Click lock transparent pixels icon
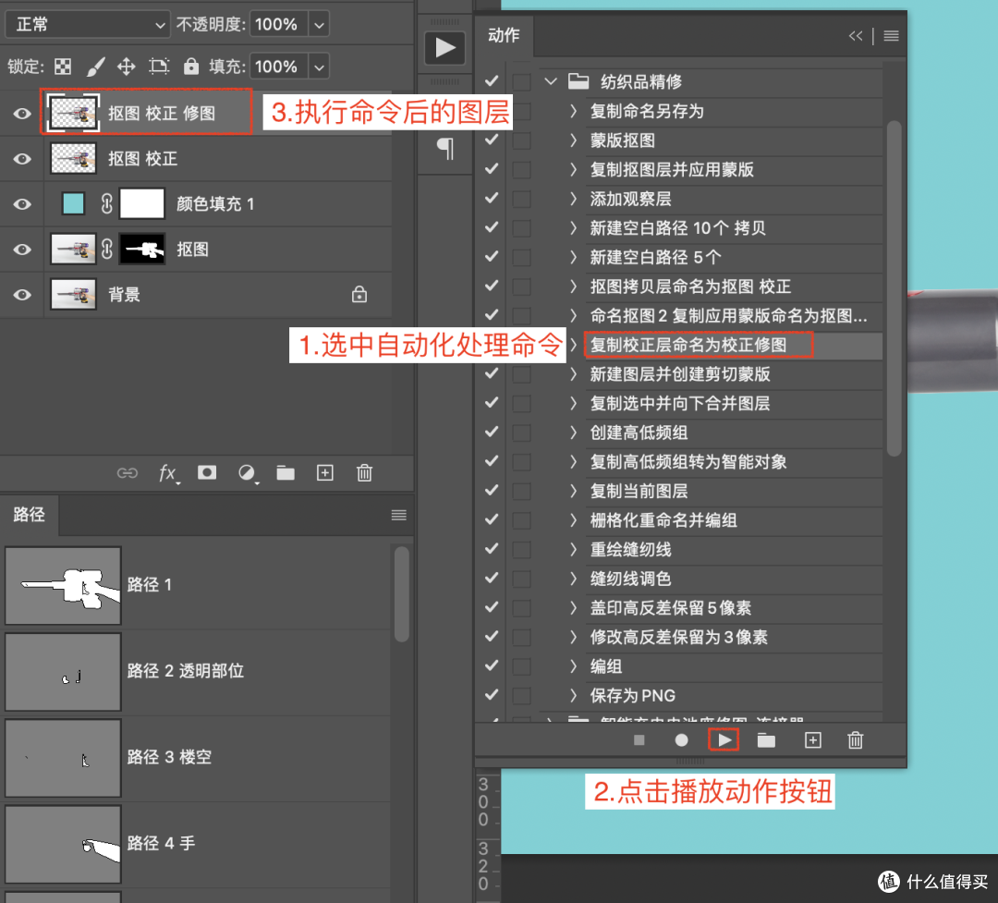This screenshot has height=903, width=998. (63, 67)
